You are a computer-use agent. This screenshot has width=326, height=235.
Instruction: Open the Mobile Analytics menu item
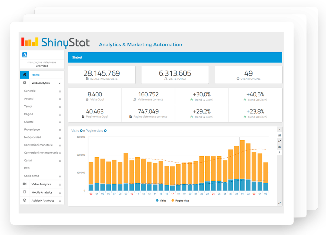42,192
